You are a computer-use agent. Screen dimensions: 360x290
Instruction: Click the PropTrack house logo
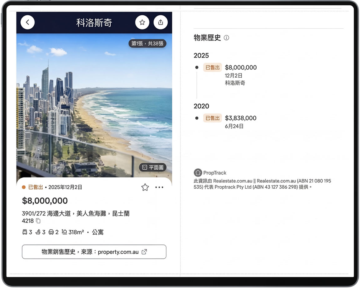tap(198, 173)
